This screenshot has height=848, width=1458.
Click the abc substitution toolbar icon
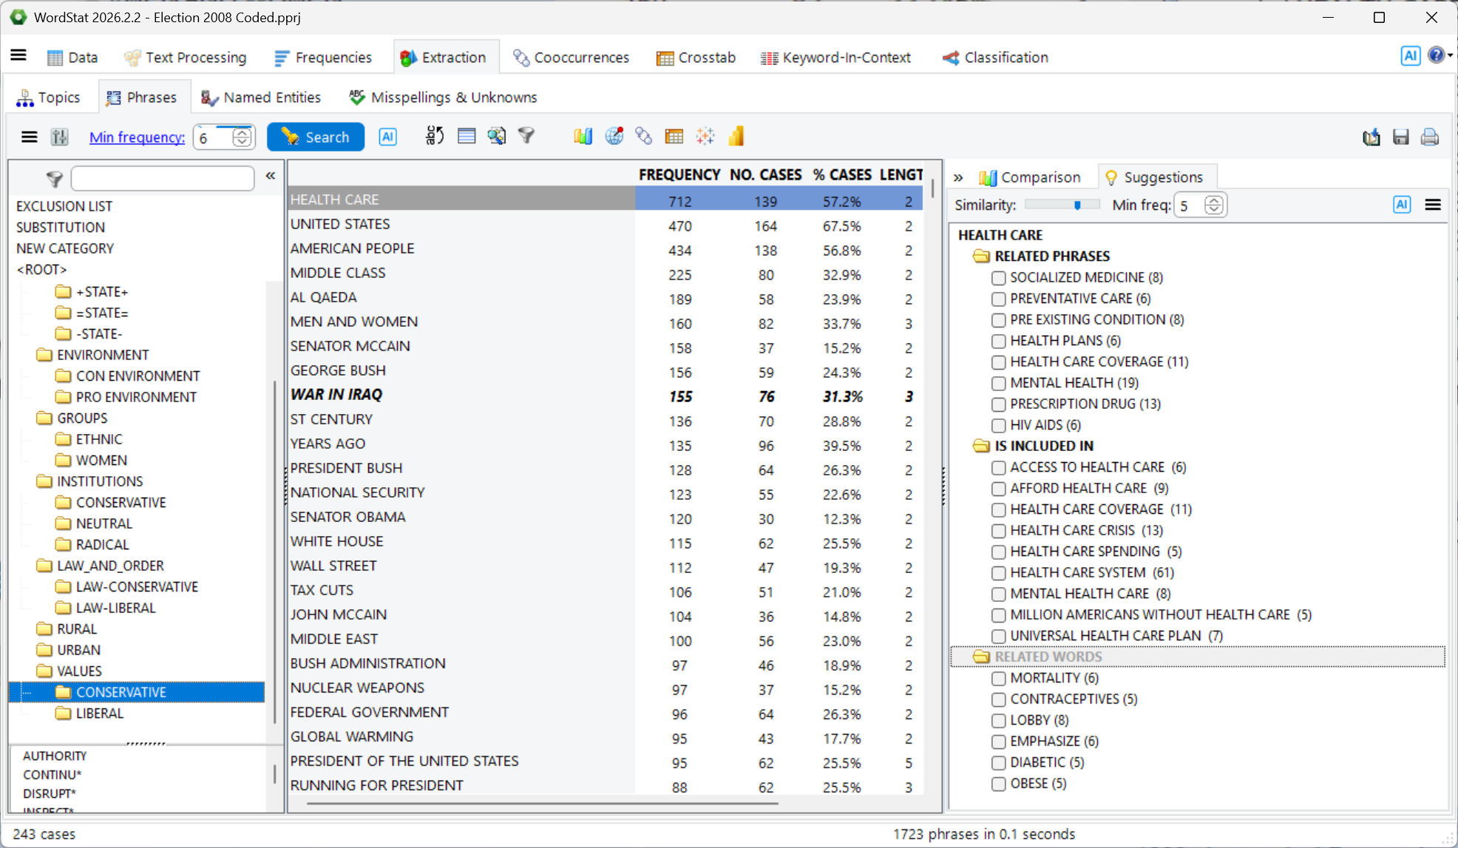point(434,136)
